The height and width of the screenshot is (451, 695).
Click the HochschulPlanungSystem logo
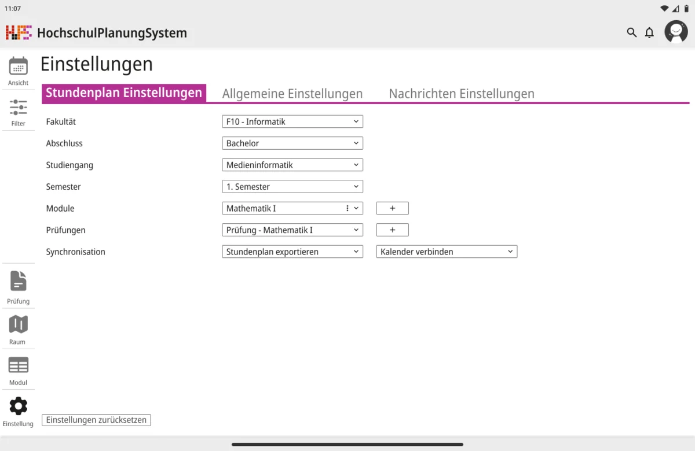19,32
